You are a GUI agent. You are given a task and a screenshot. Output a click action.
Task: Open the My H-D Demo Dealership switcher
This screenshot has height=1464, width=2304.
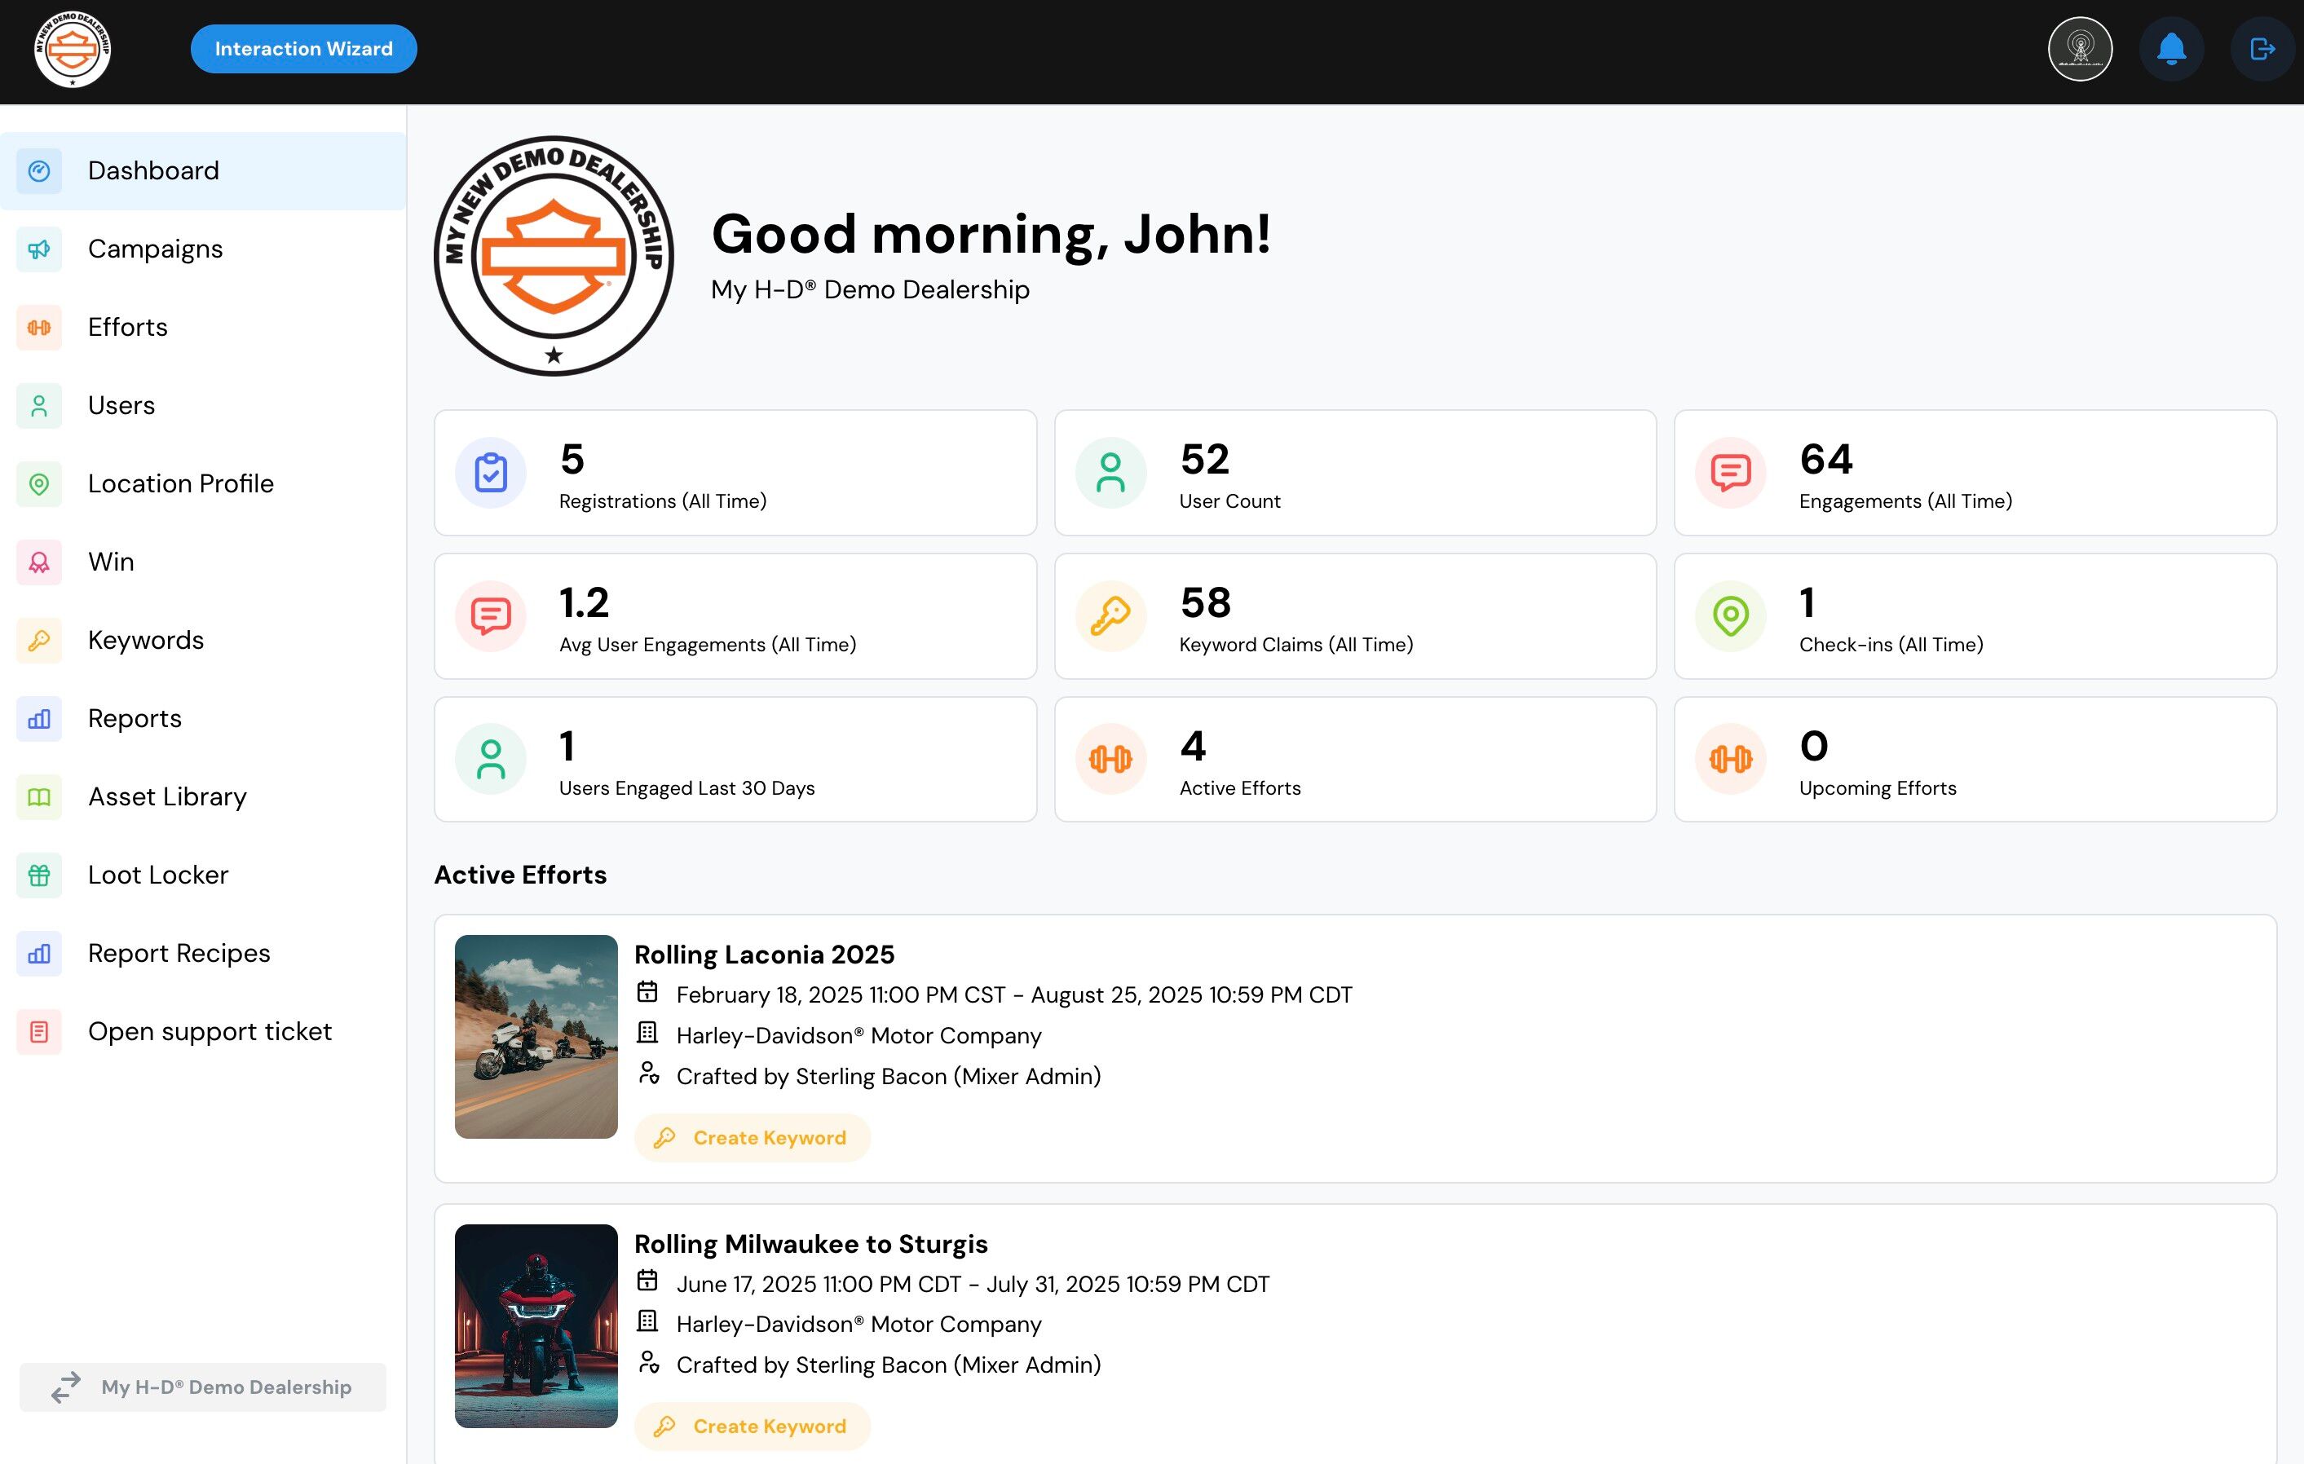point(203,1387)
